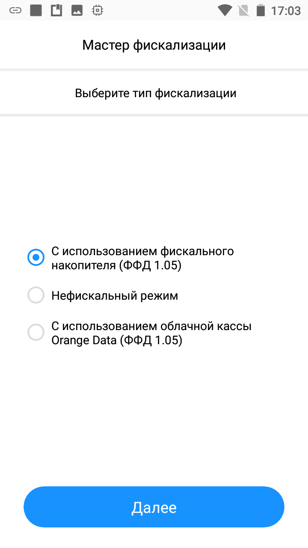Tap the label С использованием фискального накопителя
308x548 pixels.
(142, 258)
